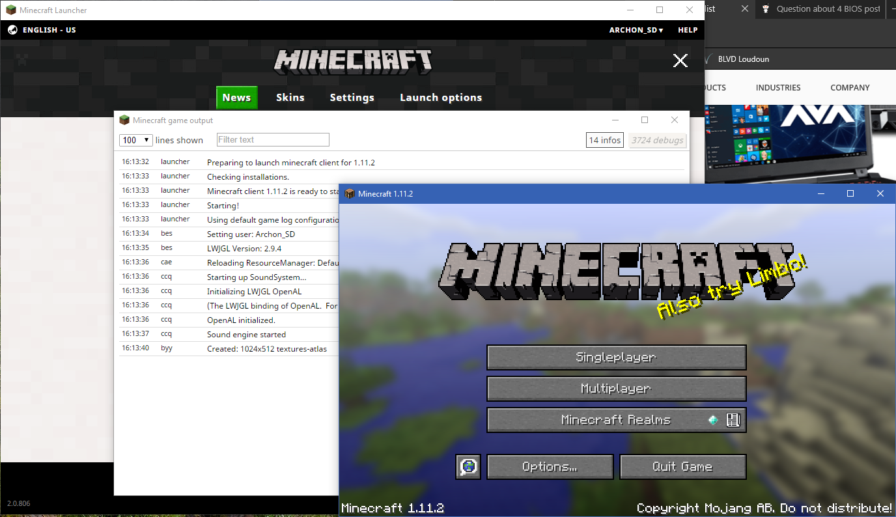The height and width of the screenshot is (517, 896).
Task: Open the Multiplayer menu
Action: click(616, 389)
